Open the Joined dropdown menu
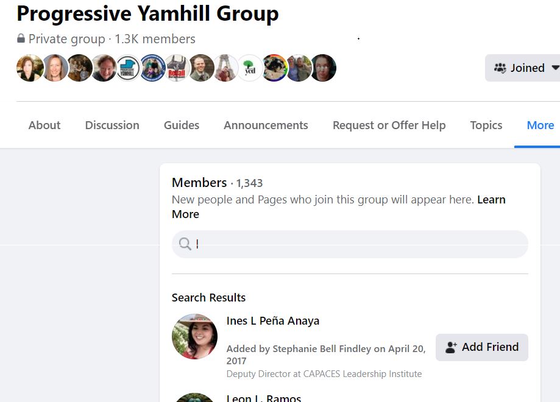Viewport: 560px width, 402px height. [522, 68]
